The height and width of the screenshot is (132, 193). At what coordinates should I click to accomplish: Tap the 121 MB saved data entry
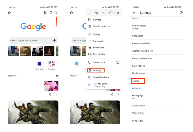(x=104, y=85)
